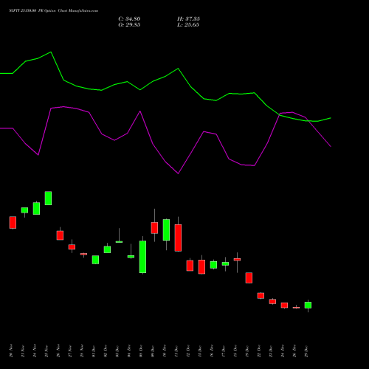This screenshot has width=369, height=369.
Task: Select the high value H: 37.35
Action: click(188, 18)
